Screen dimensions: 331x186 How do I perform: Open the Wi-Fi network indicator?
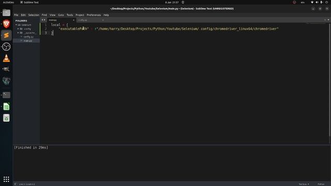[x=312, y=2]
